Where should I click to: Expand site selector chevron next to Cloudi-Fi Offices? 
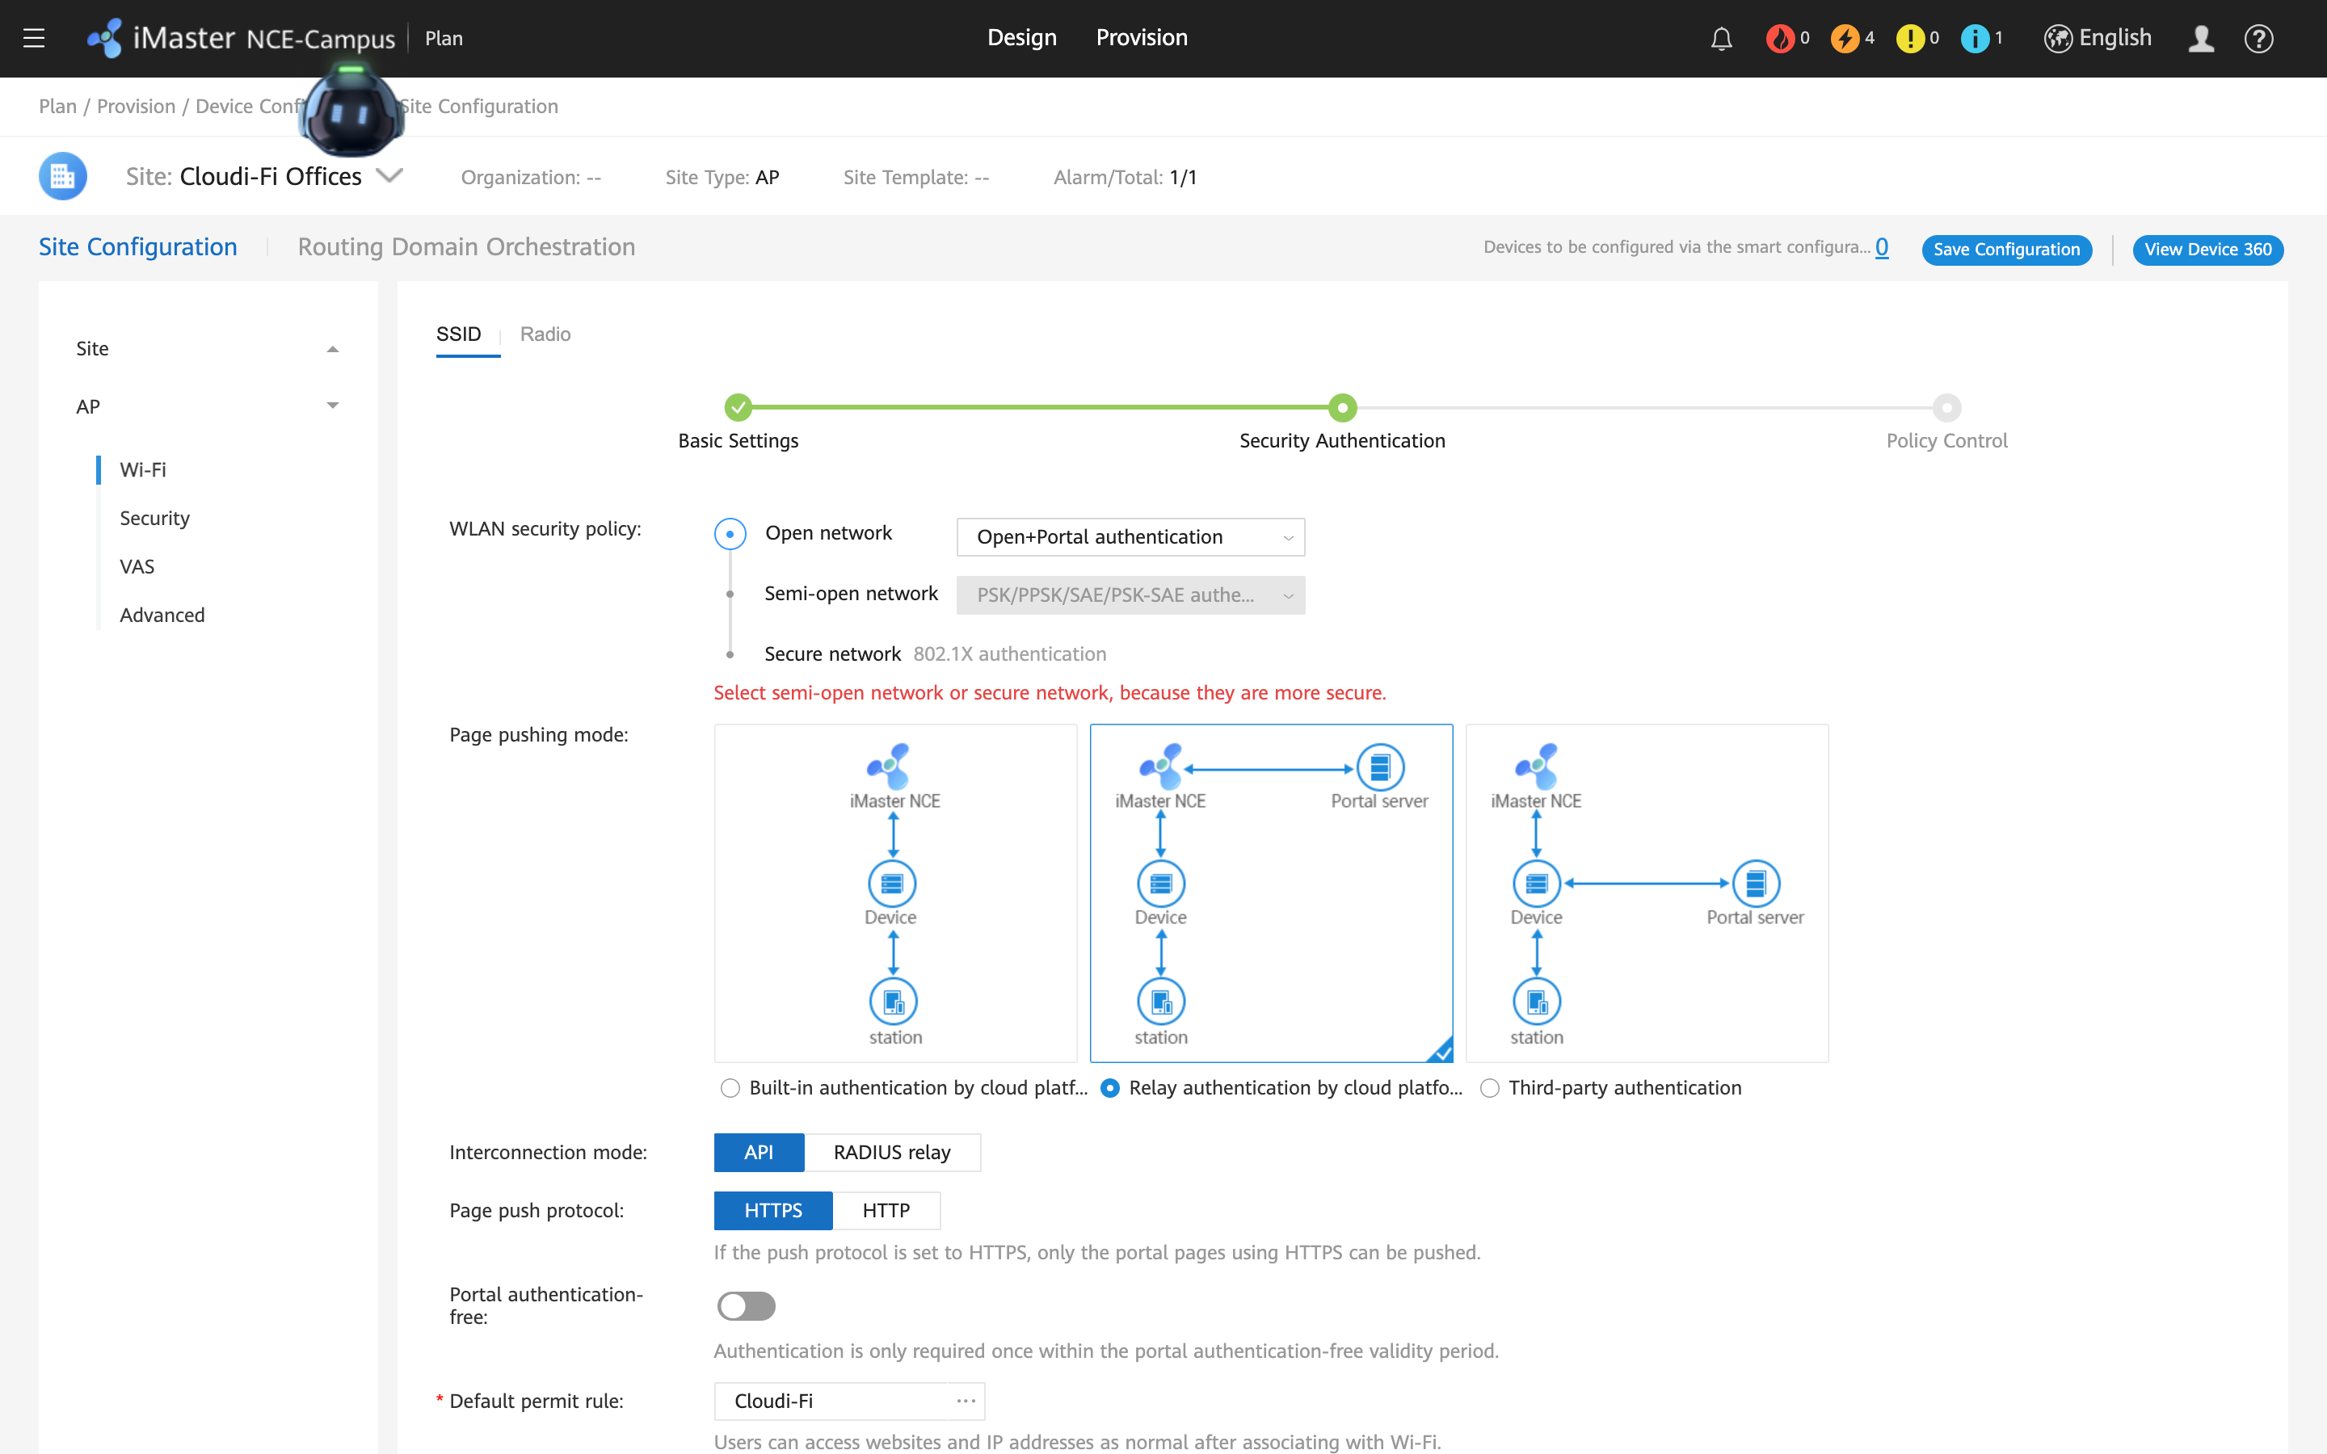tap(389, 175)
